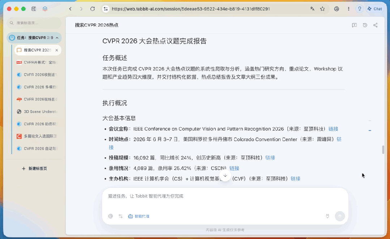
Task: Go back to the previous page
Action: pyautogui.click(x=70, y=9)
